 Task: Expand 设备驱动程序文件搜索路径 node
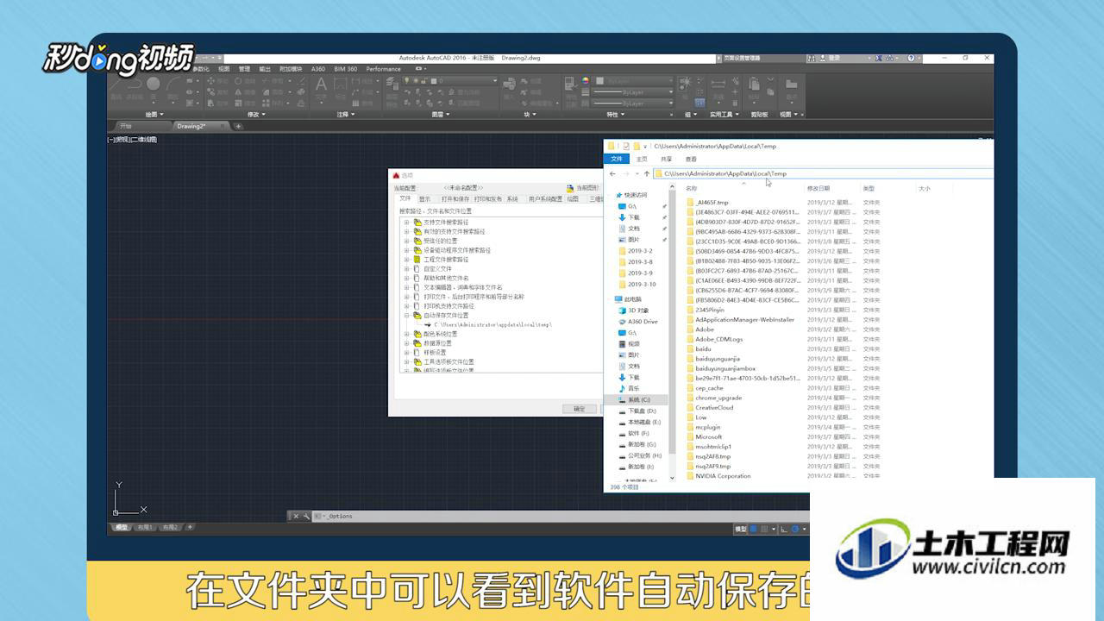point(407,250)
